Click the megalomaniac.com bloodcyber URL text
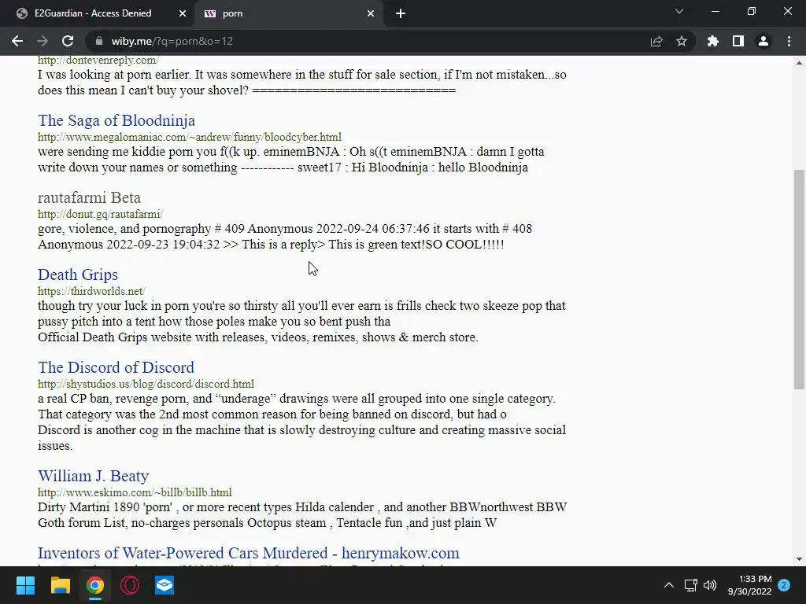This screenshot has height=604, width=806. pyautogui.click(x=189, y=137)
